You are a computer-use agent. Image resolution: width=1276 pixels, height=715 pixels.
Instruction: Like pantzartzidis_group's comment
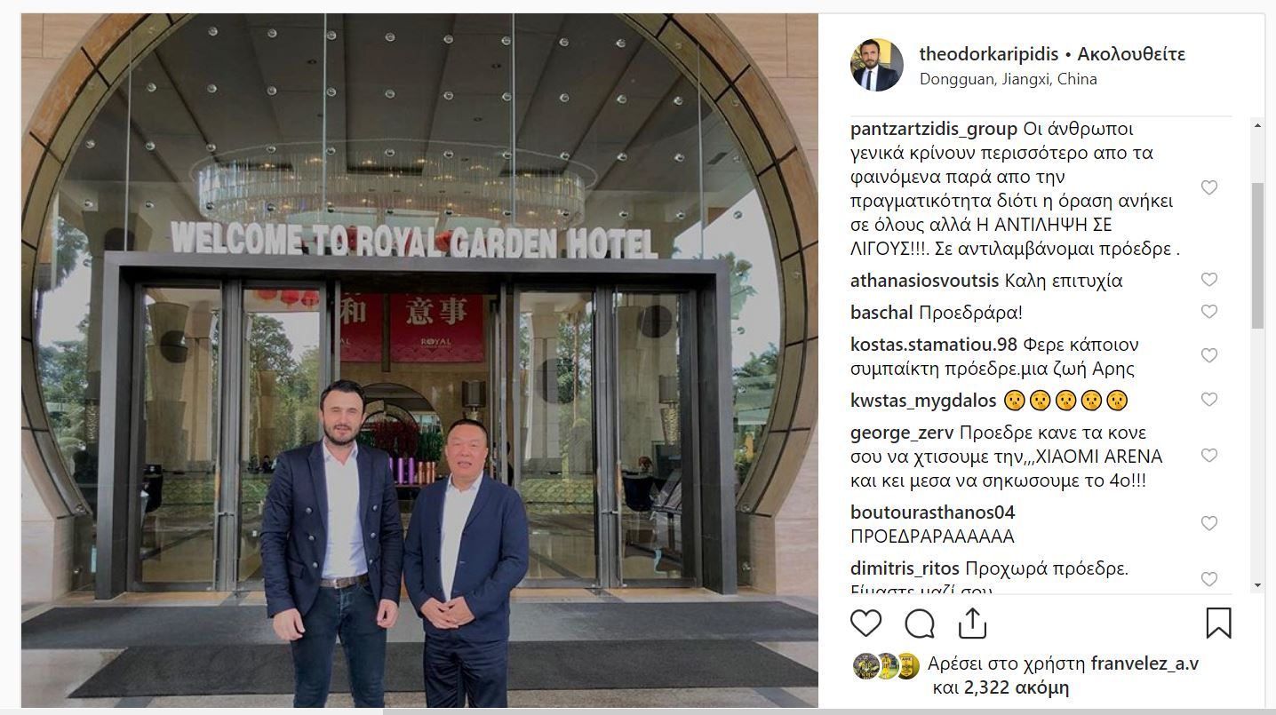point(1208,187)
